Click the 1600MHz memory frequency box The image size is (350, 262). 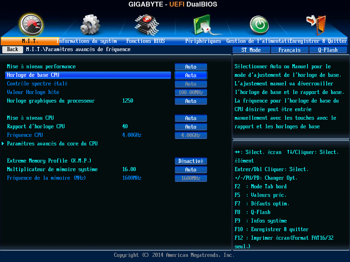[x=191, y=178]
